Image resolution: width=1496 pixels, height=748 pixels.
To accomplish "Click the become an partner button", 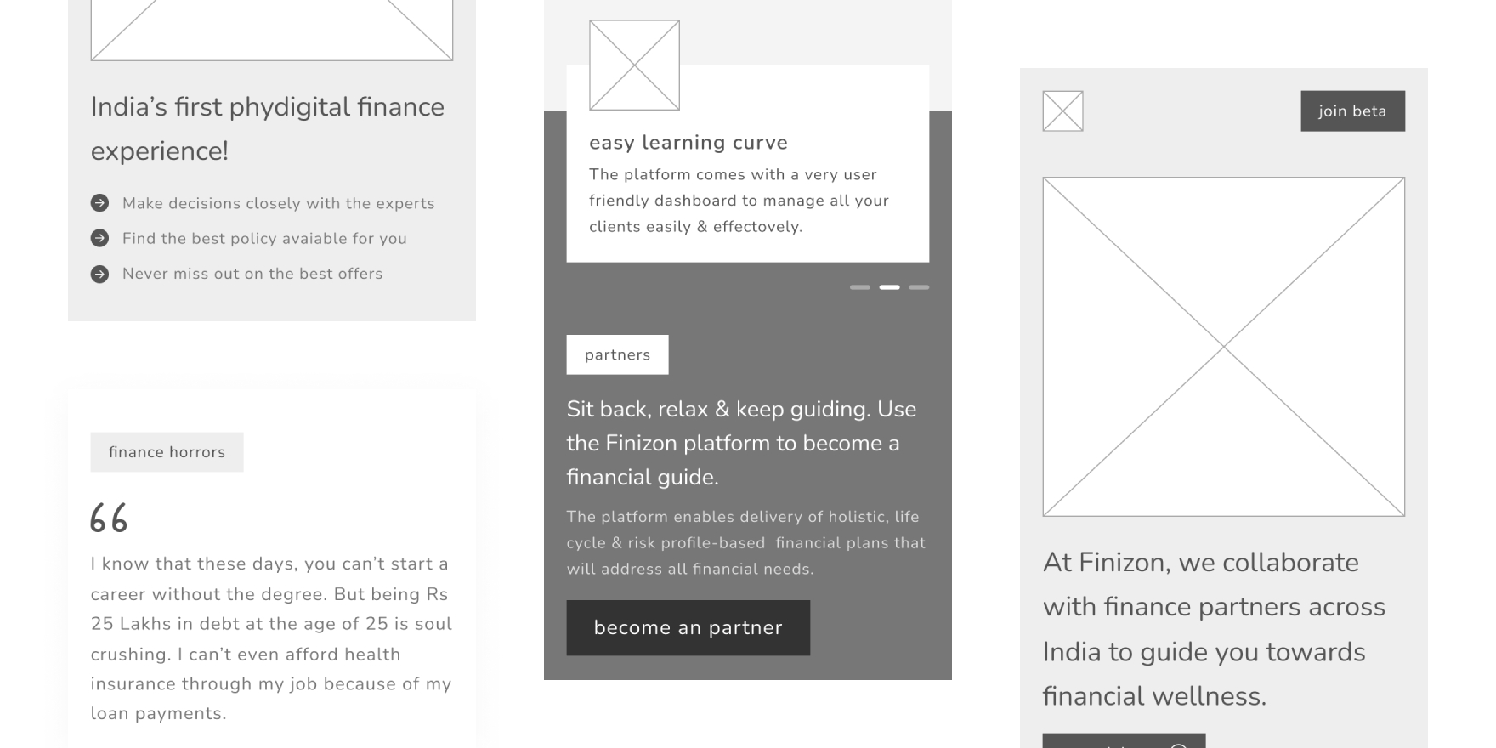I will click(688, 628).
